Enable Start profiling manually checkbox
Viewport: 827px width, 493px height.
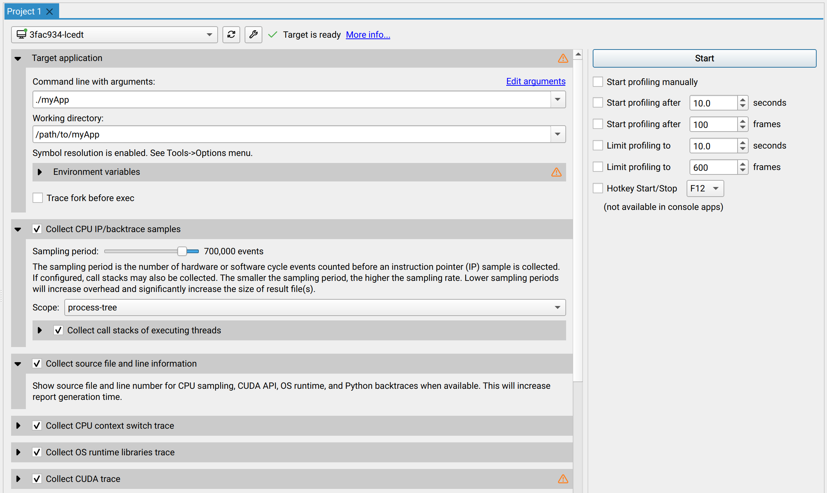pos(598,82)
